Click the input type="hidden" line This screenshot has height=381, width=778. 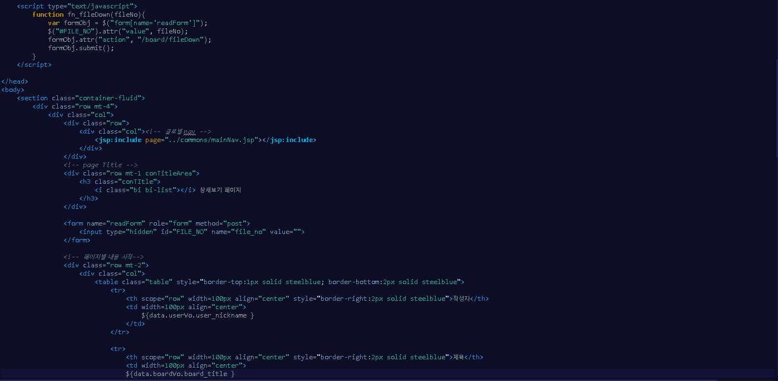click(x=192, y=232)
